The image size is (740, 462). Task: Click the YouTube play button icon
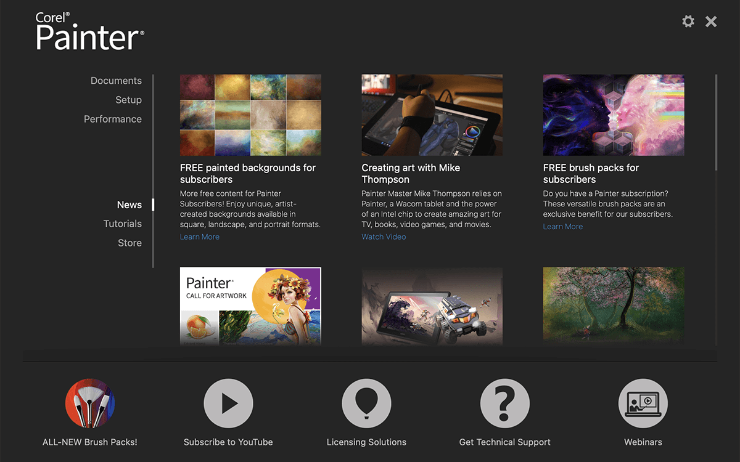228,403
